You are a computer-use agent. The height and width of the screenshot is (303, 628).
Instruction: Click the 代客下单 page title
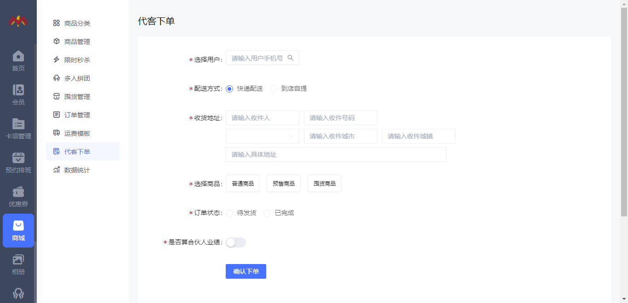pos(156,21)
